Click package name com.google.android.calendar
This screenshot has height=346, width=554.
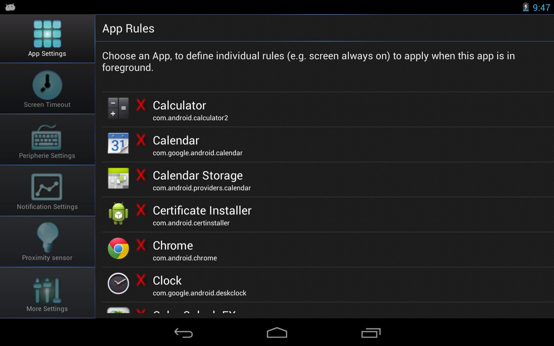198,153
